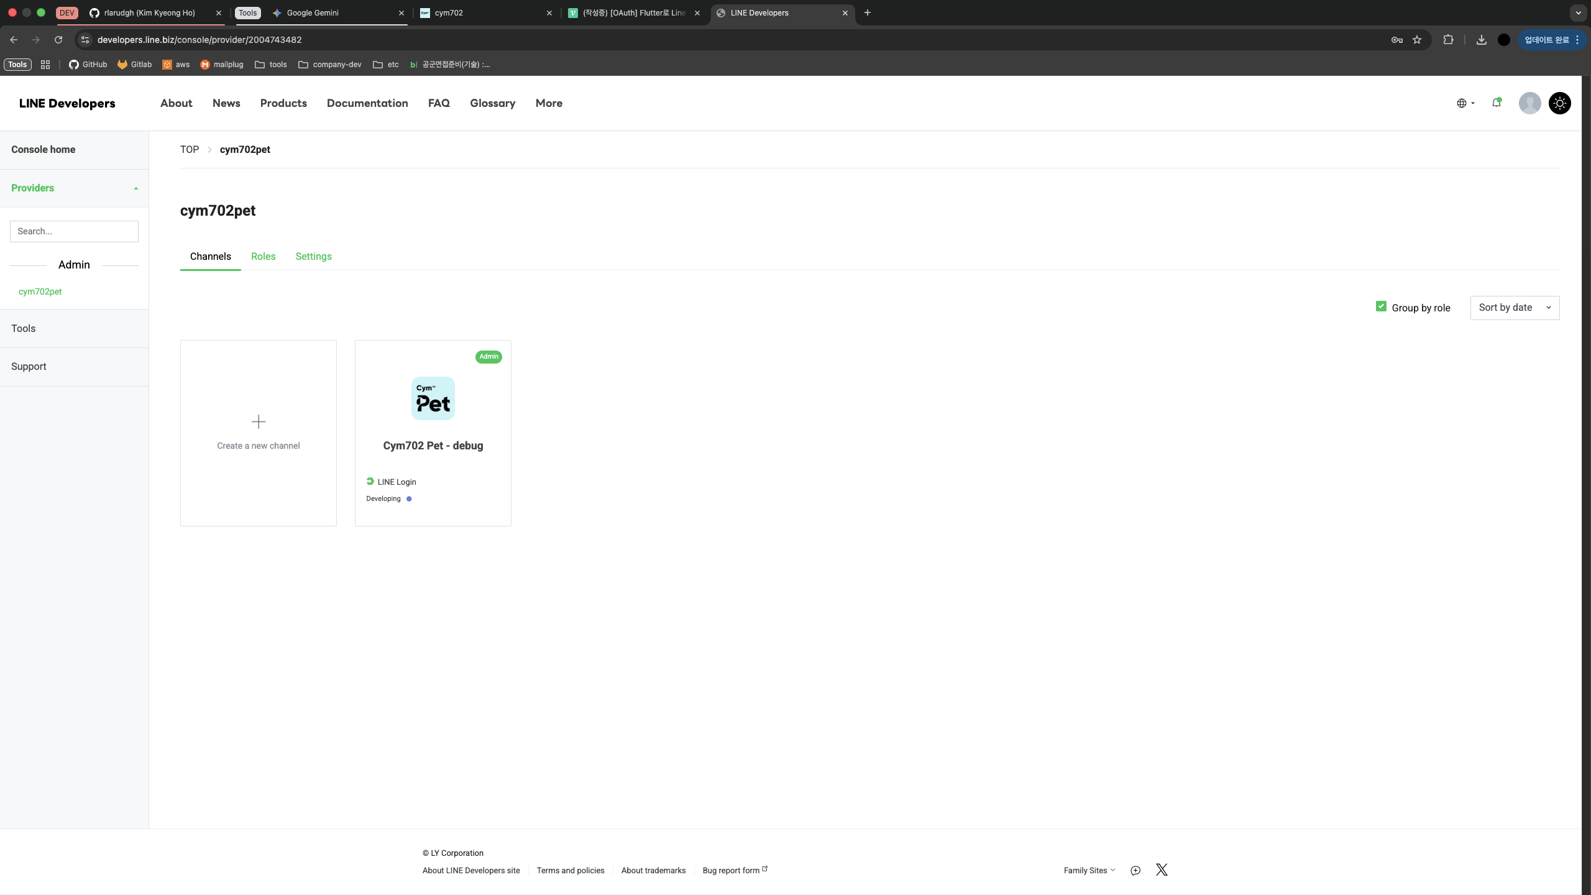
Task: Open the X (Twitter) footer icon
Action: click(1162, 870)
